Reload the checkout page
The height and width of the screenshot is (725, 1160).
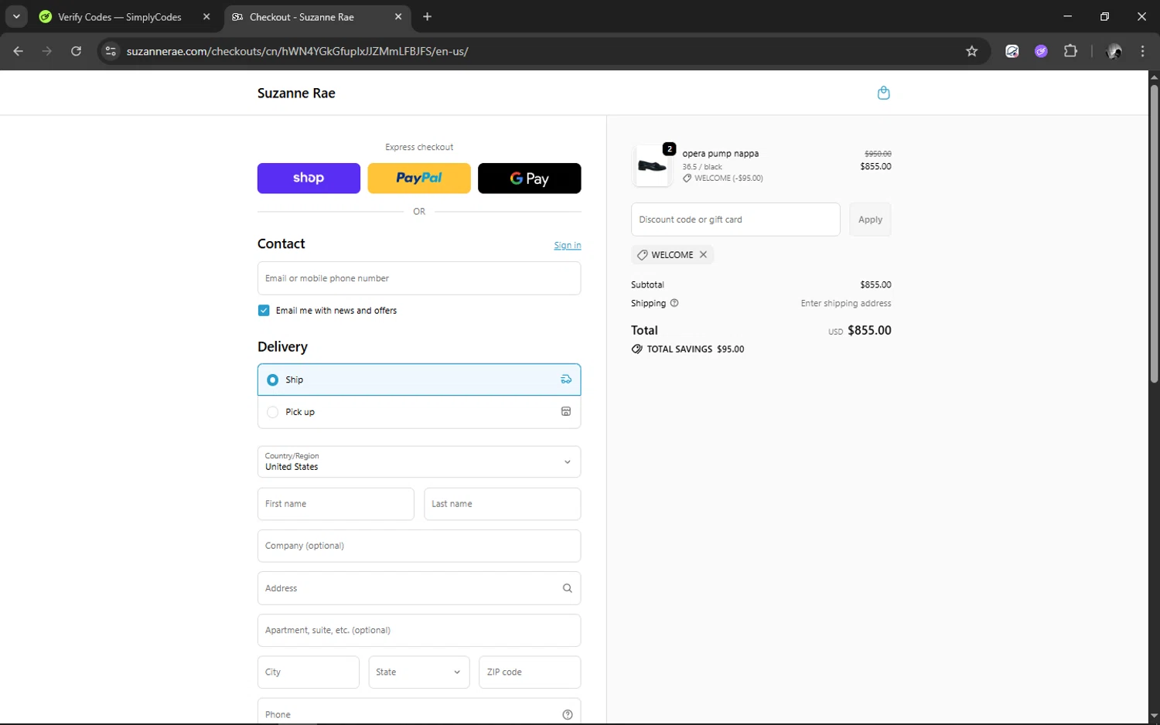tap(76, 51)
